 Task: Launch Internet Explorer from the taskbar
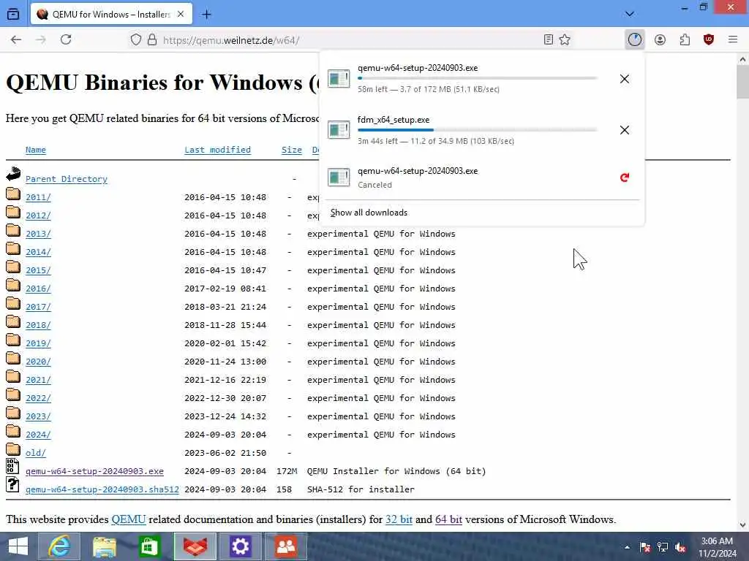[59, 546]
